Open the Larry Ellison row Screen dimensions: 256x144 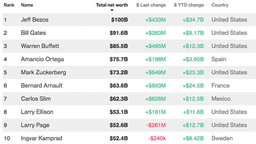coord(37,112)
